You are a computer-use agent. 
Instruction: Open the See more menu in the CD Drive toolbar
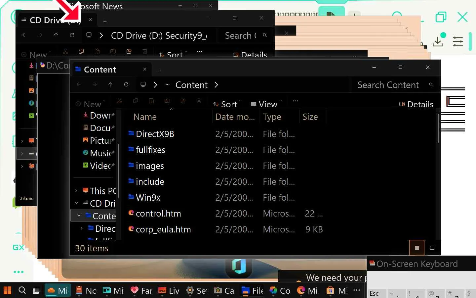(199, 51)
